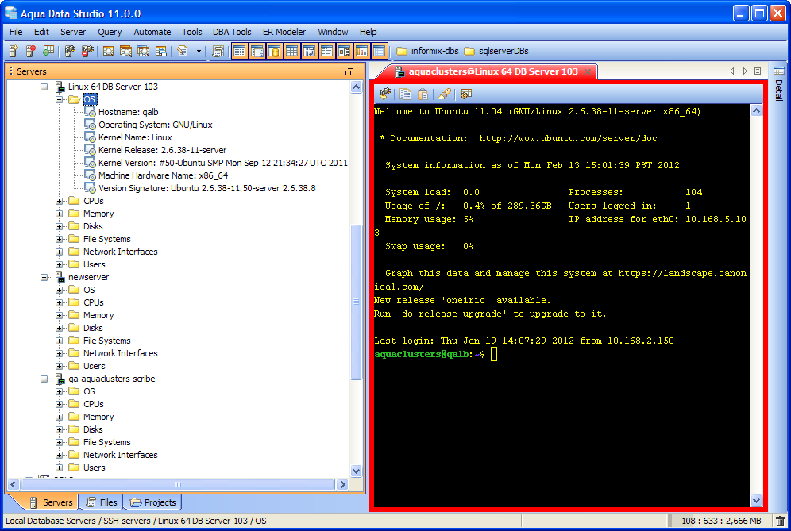Collapse the OS folder under Linux 64 DB Server 103
791x531 pixels.
coord(59,99)
